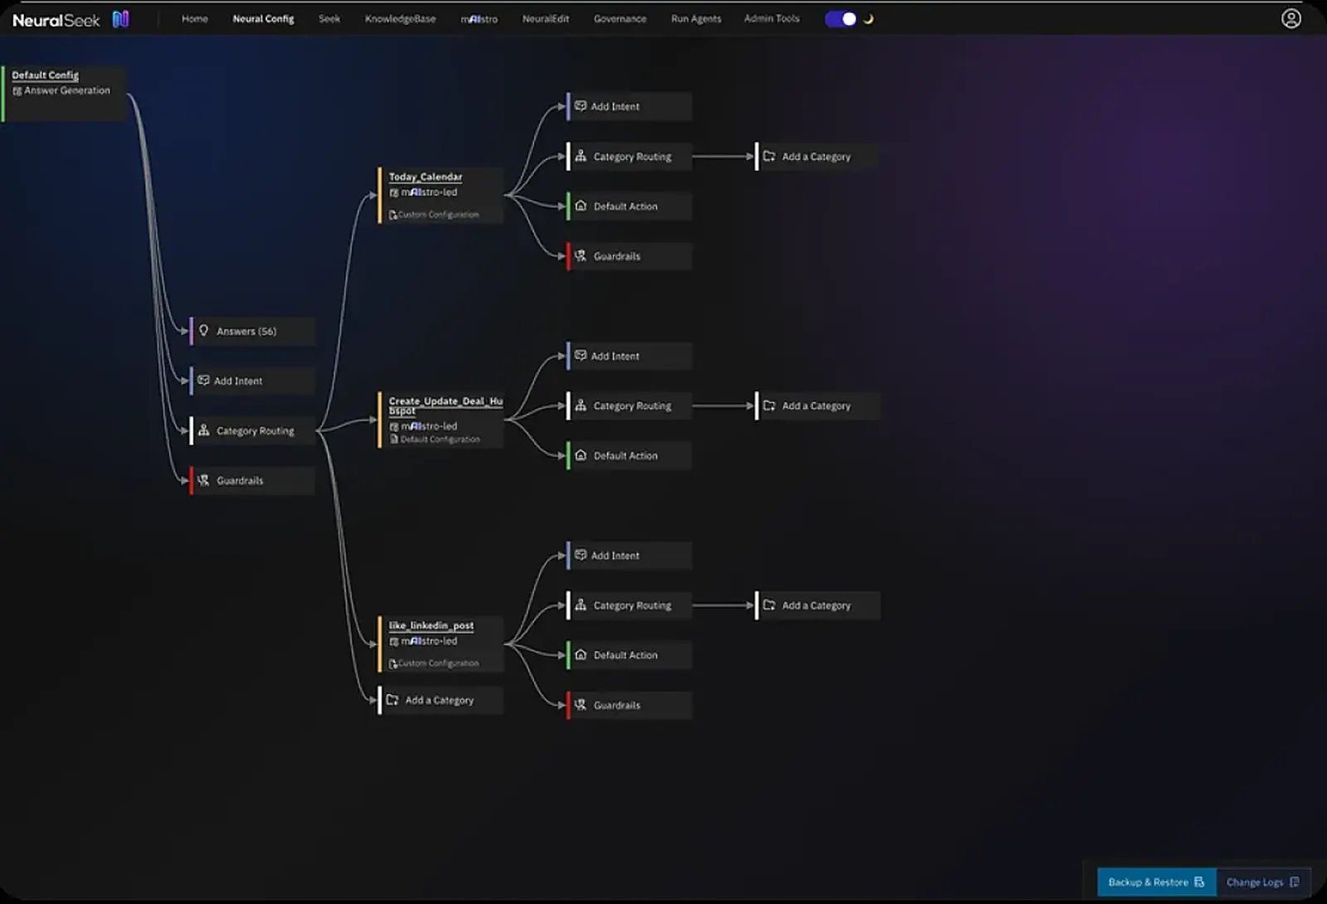Click Default Action icon under like_linkedin_post

click(581, 655)
